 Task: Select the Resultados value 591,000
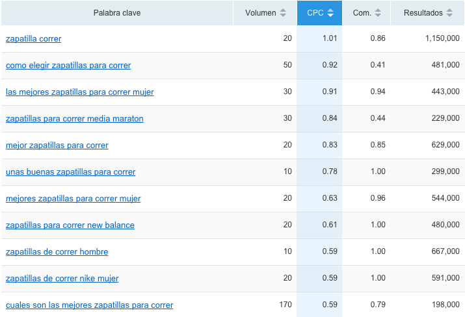445,278
